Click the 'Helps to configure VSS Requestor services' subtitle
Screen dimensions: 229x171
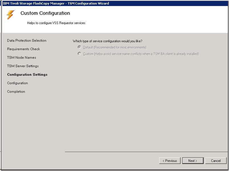click(x=56, y=23)
